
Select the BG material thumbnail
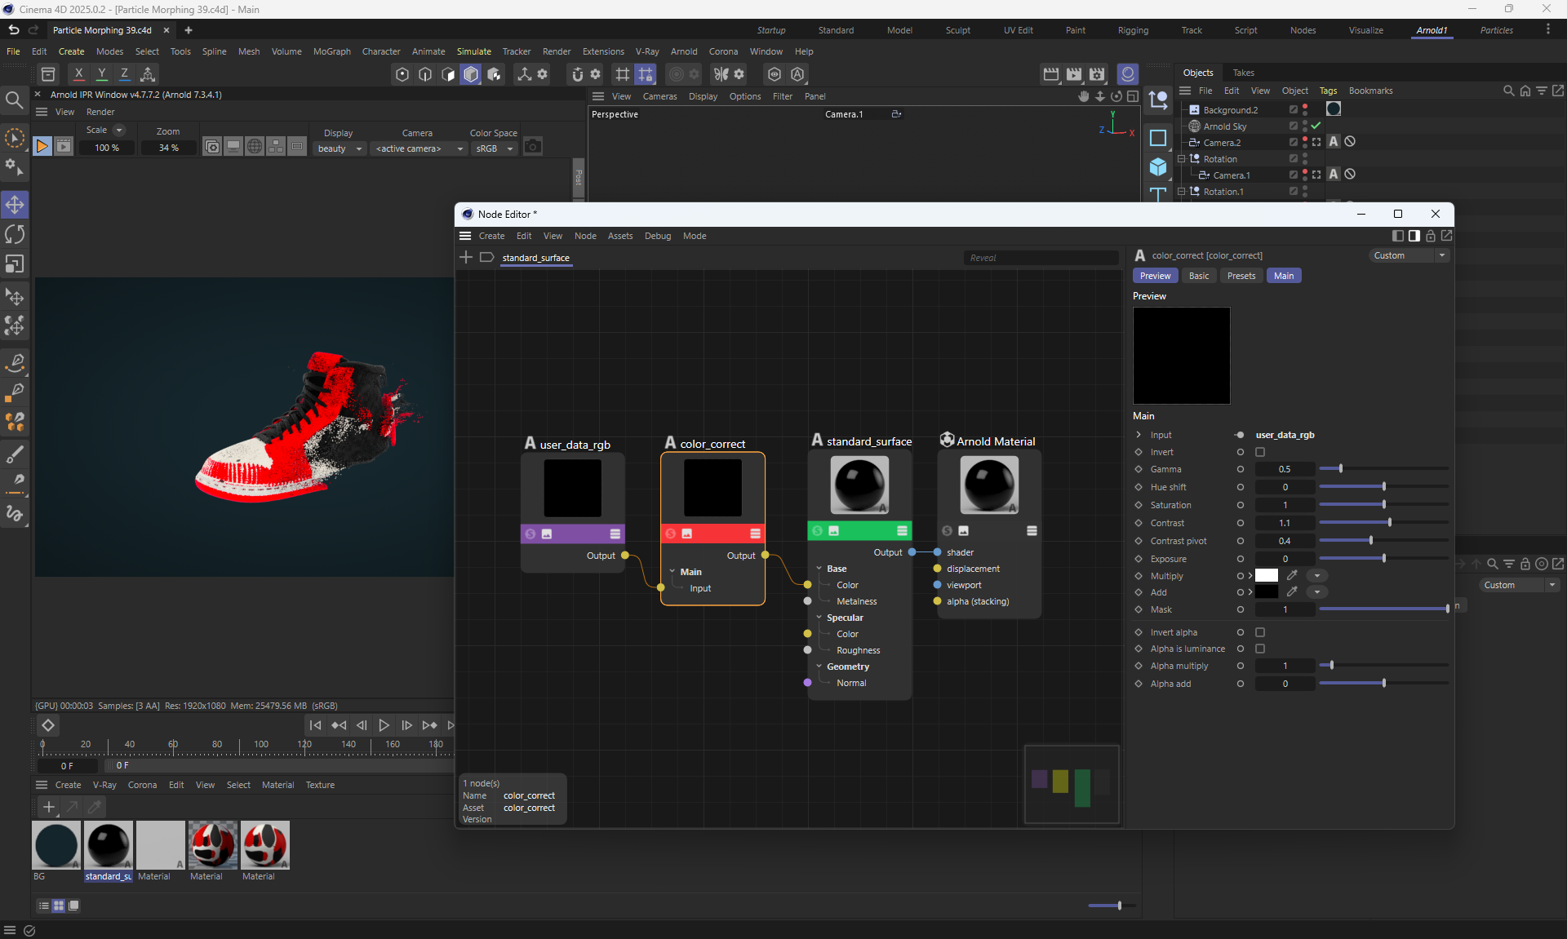(x=56, y=844)
